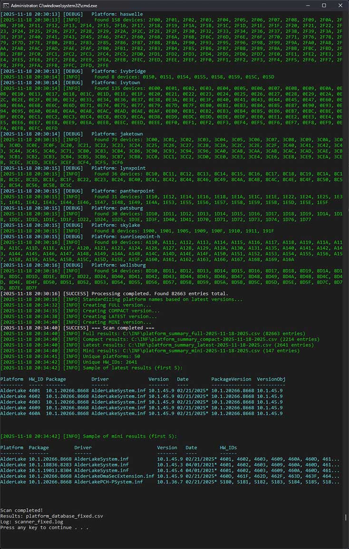Click the AlderLakeDmaSecExtension.inf driver entry

click(x=114, y=476)
